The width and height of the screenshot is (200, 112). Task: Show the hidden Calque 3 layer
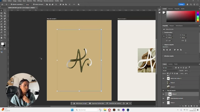click(x=163, y=87)
